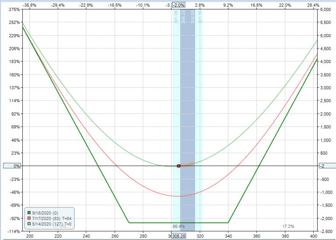Click the black circle current price marker
Screen dimensions: 336x240
tap(178, 166)
